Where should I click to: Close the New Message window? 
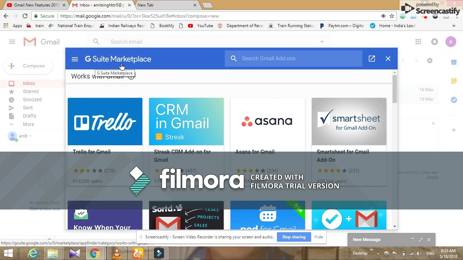pyautogui.click(x=429, y=239)
